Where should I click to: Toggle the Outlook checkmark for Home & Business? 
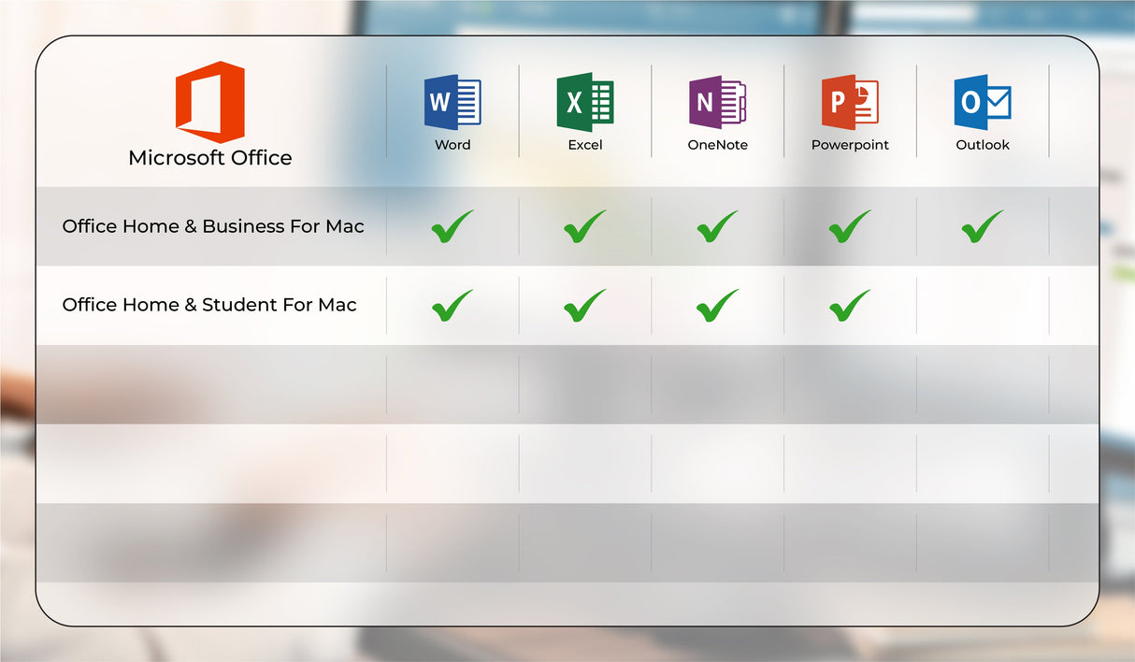pos(982,225)
